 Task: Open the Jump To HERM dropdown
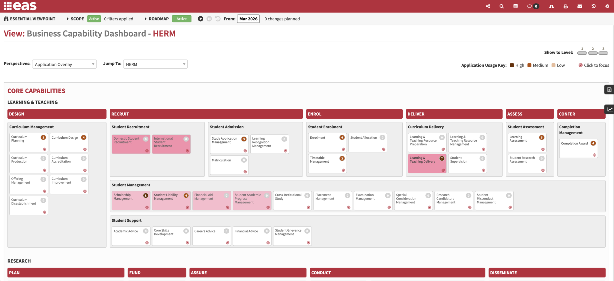pos(155,64)
